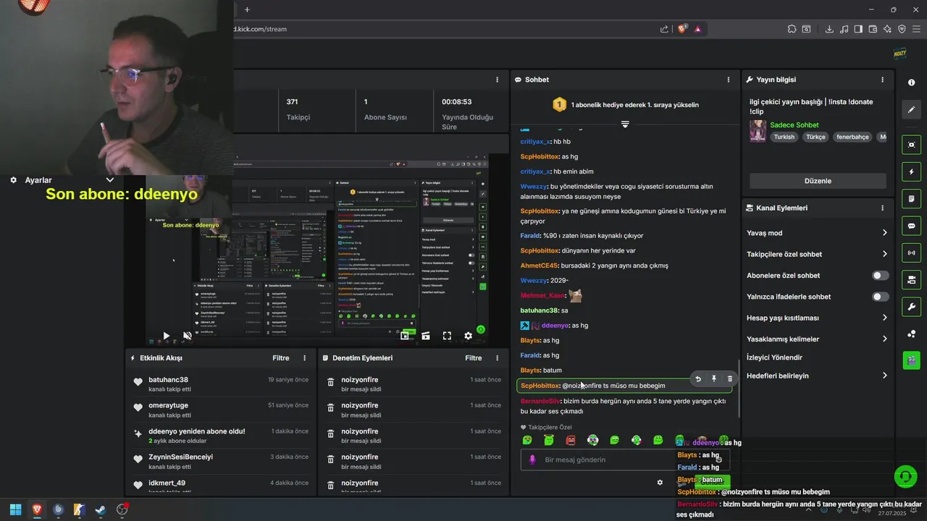The width and height of the screenshot is (927, 521).
Task: Toggle the browser sidebar panel
Action: 858,29
